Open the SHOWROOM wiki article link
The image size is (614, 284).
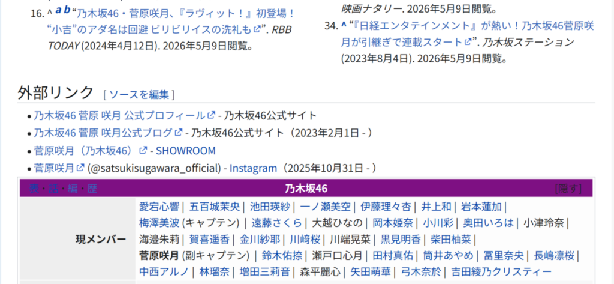(x=186, y=151)
